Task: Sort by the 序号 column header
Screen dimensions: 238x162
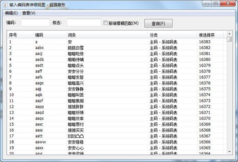Action: (20, 35)
